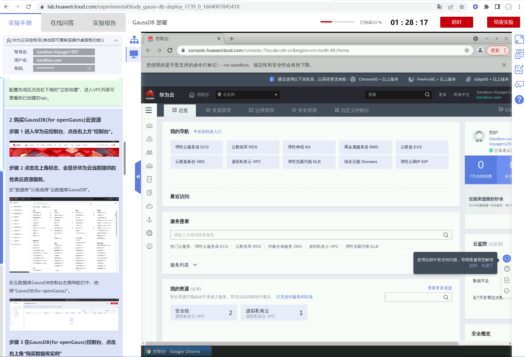Expand the desktop to fullscreen
The image size is (525, 357).
click(519, 39)
